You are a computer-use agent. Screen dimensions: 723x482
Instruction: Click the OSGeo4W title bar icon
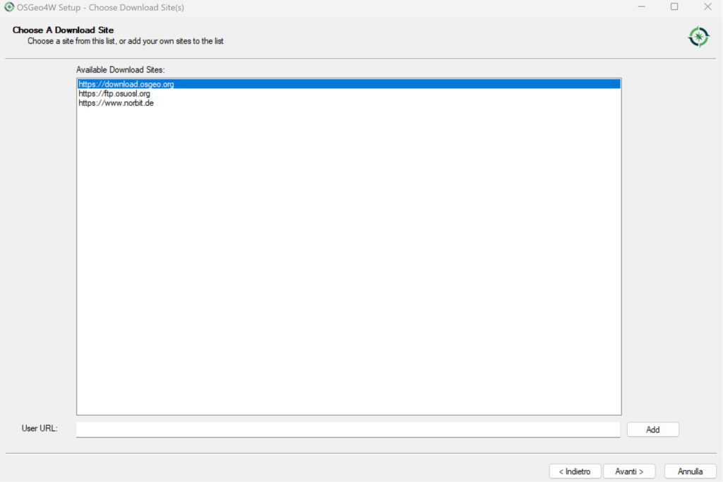coord(8,7)
